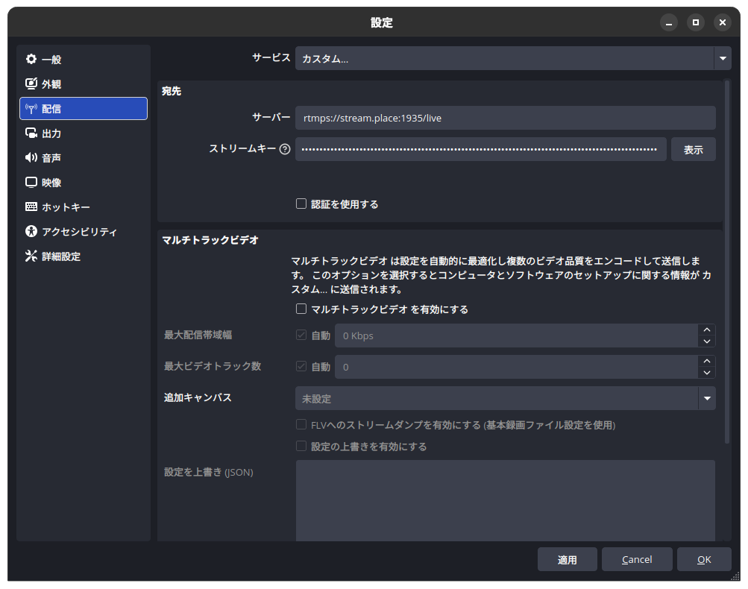This screenshot has width=748, height=589.
Task: Click the gear icon for 一般 settings
Action: coord(31,60)
